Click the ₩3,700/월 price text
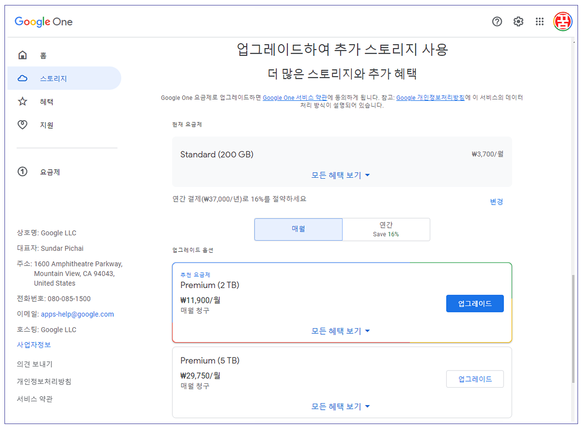This screenshot has width=582, height=429. coord(488,154)
